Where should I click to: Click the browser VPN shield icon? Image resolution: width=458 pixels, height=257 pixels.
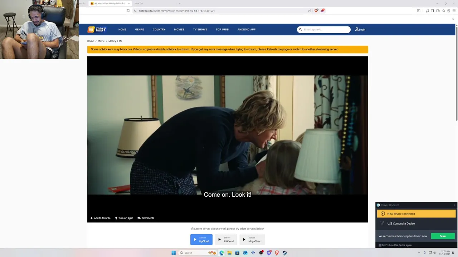[x=449, y=11]
